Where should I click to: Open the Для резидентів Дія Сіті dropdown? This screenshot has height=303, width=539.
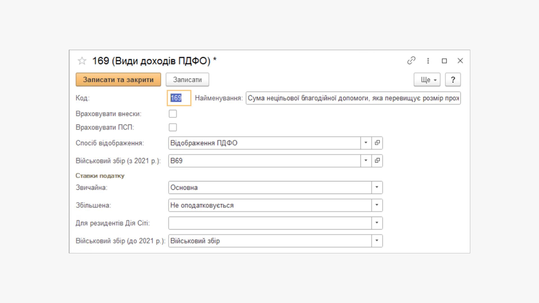377,223
